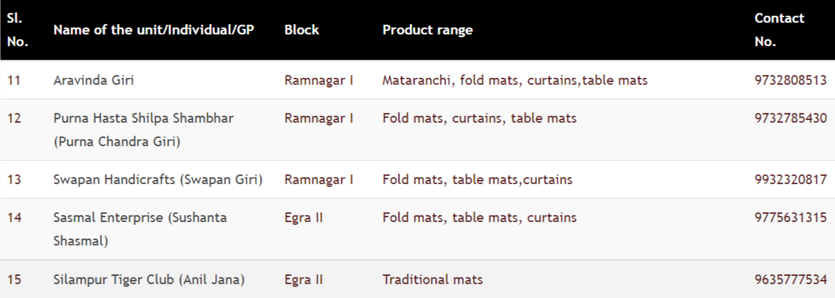Click Sasmal Enterprise (Sushanta Shasmal) name
Screen dimensions: 835x298
click(x=140, y=230)
